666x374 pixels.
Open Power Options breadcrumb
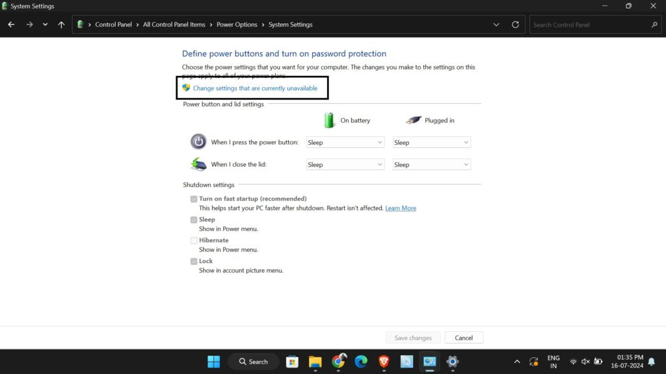237,25
